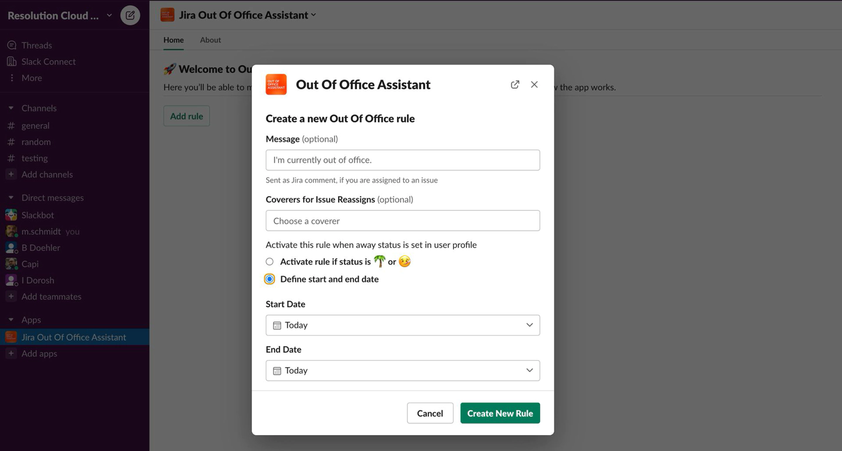Screen dimensions: 842x451
Task: Click the compose new message icon
Action: [x=130, y=15]
